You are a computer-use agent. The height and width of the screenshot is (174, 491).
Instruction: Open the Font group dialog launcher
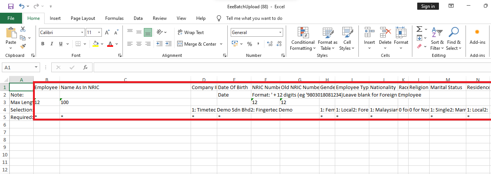click(x=120, y=55)
